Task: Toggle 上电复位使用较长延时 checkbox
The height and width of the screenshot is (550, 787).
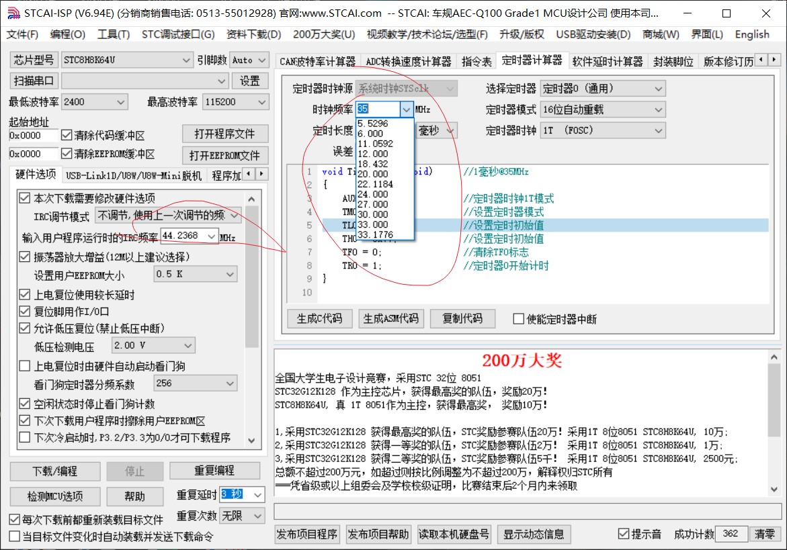Action: point(25,294)
